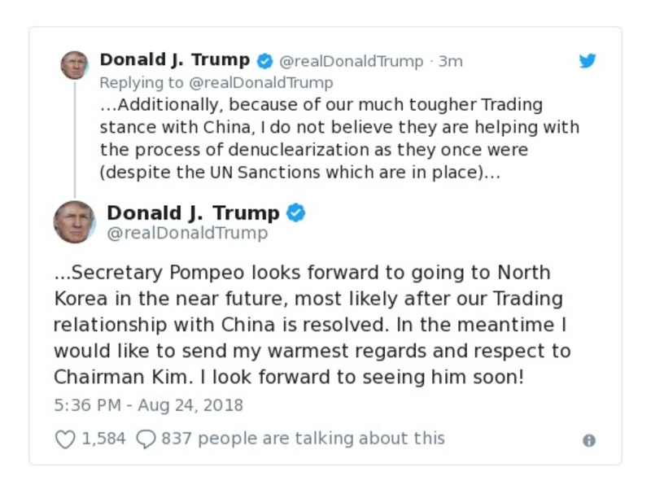
Task: Open the embedded tweet info icon
Action: [588, 439]
